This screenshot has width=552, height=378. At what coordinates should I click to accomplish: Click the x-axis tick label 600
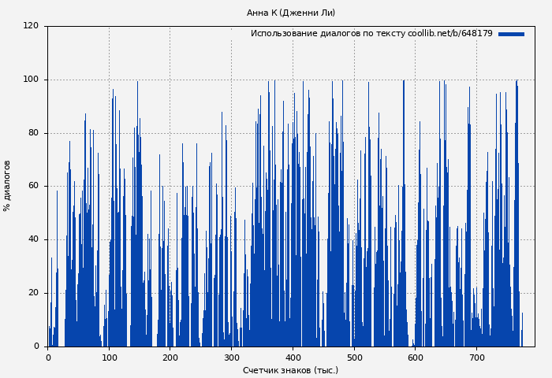[416, 358]
